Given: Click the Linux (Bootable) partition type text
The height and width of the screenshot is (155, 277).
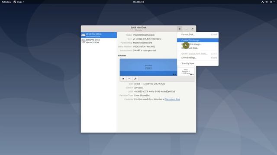Looking at the screenshot, I should (142, 96).
